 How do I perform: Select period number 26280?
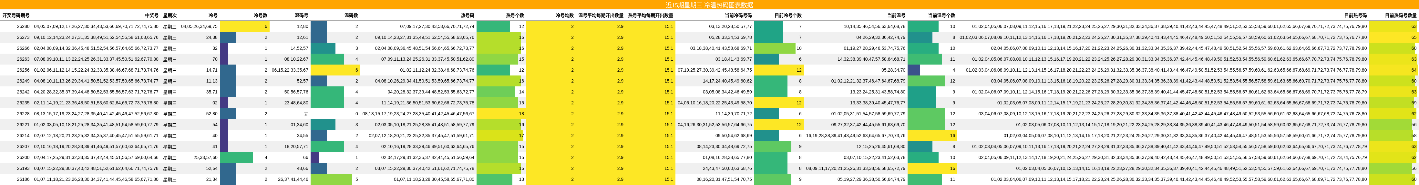click(23, 26)
